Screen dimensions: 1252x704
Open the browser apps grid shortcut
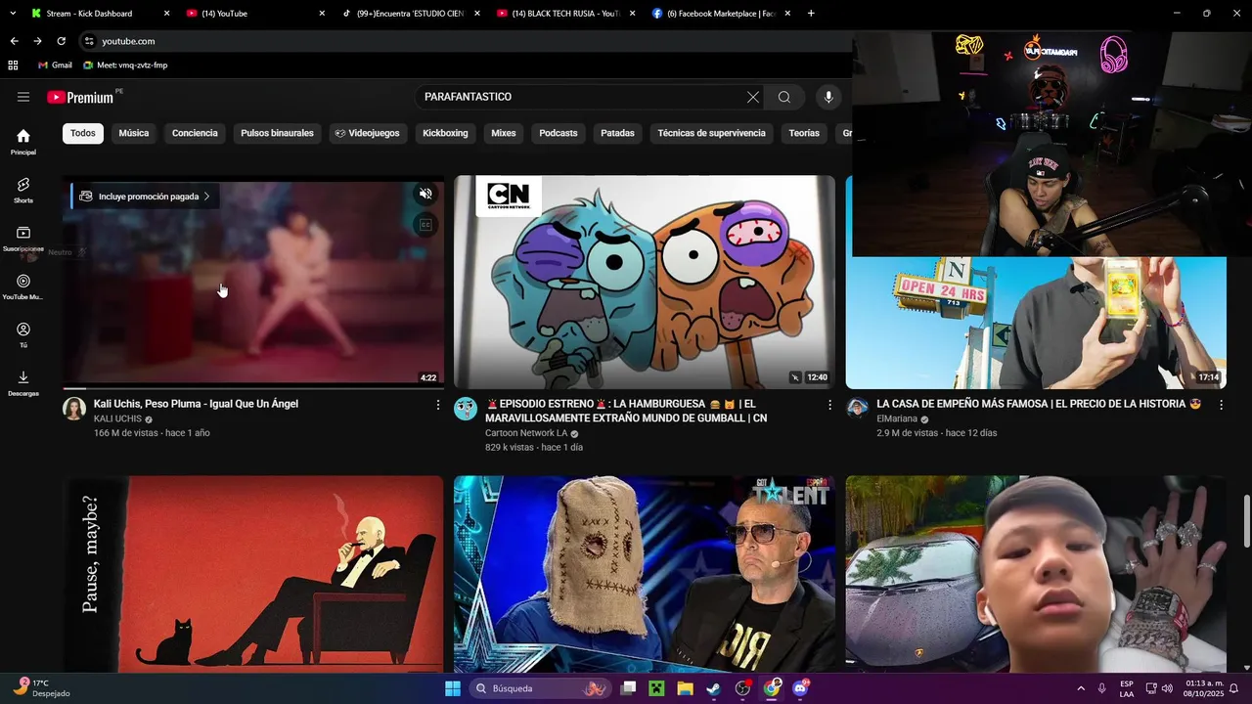tap(13, 66)
